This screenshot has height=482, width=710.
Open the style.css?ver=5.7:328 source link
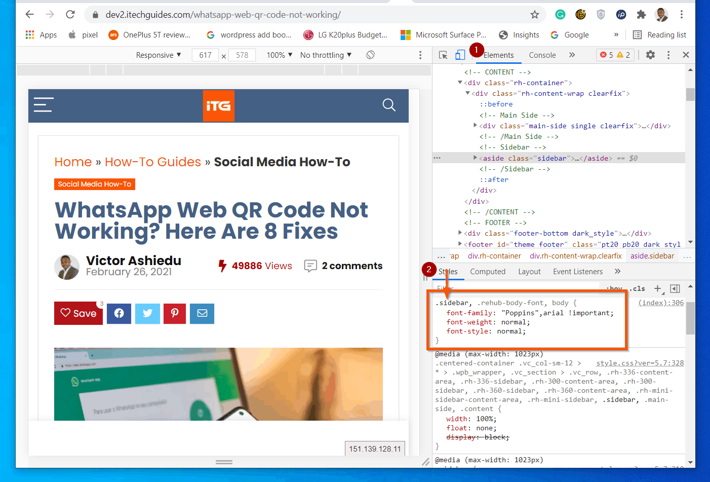(640, 363)
